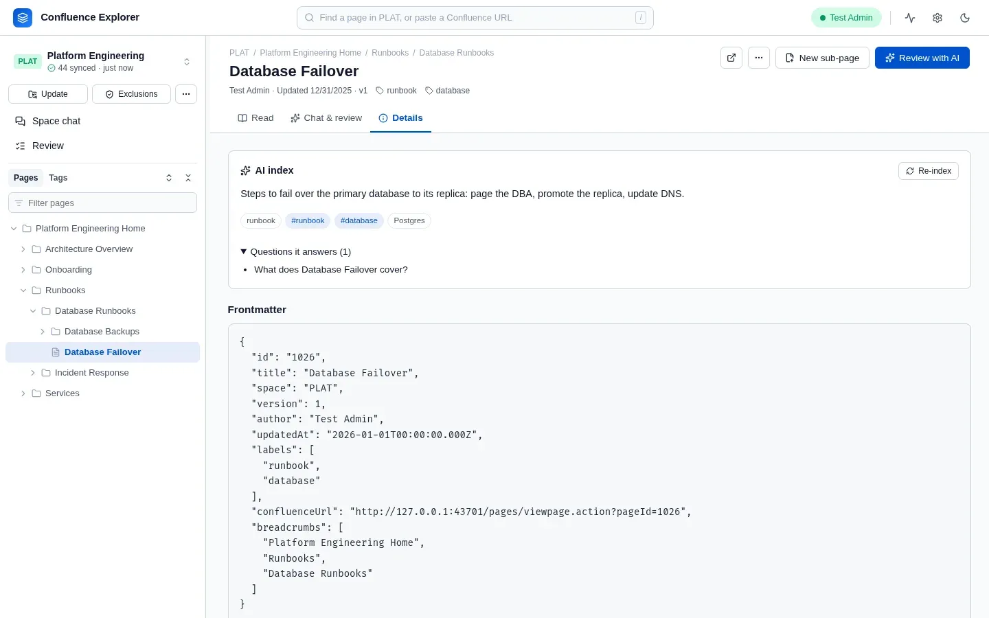Image resolution: width=989 pixels, height=618 pixels.
Task: Click Database Runbooks breadcrumb link
Action: pyautogui.click(x=457, y=53)
